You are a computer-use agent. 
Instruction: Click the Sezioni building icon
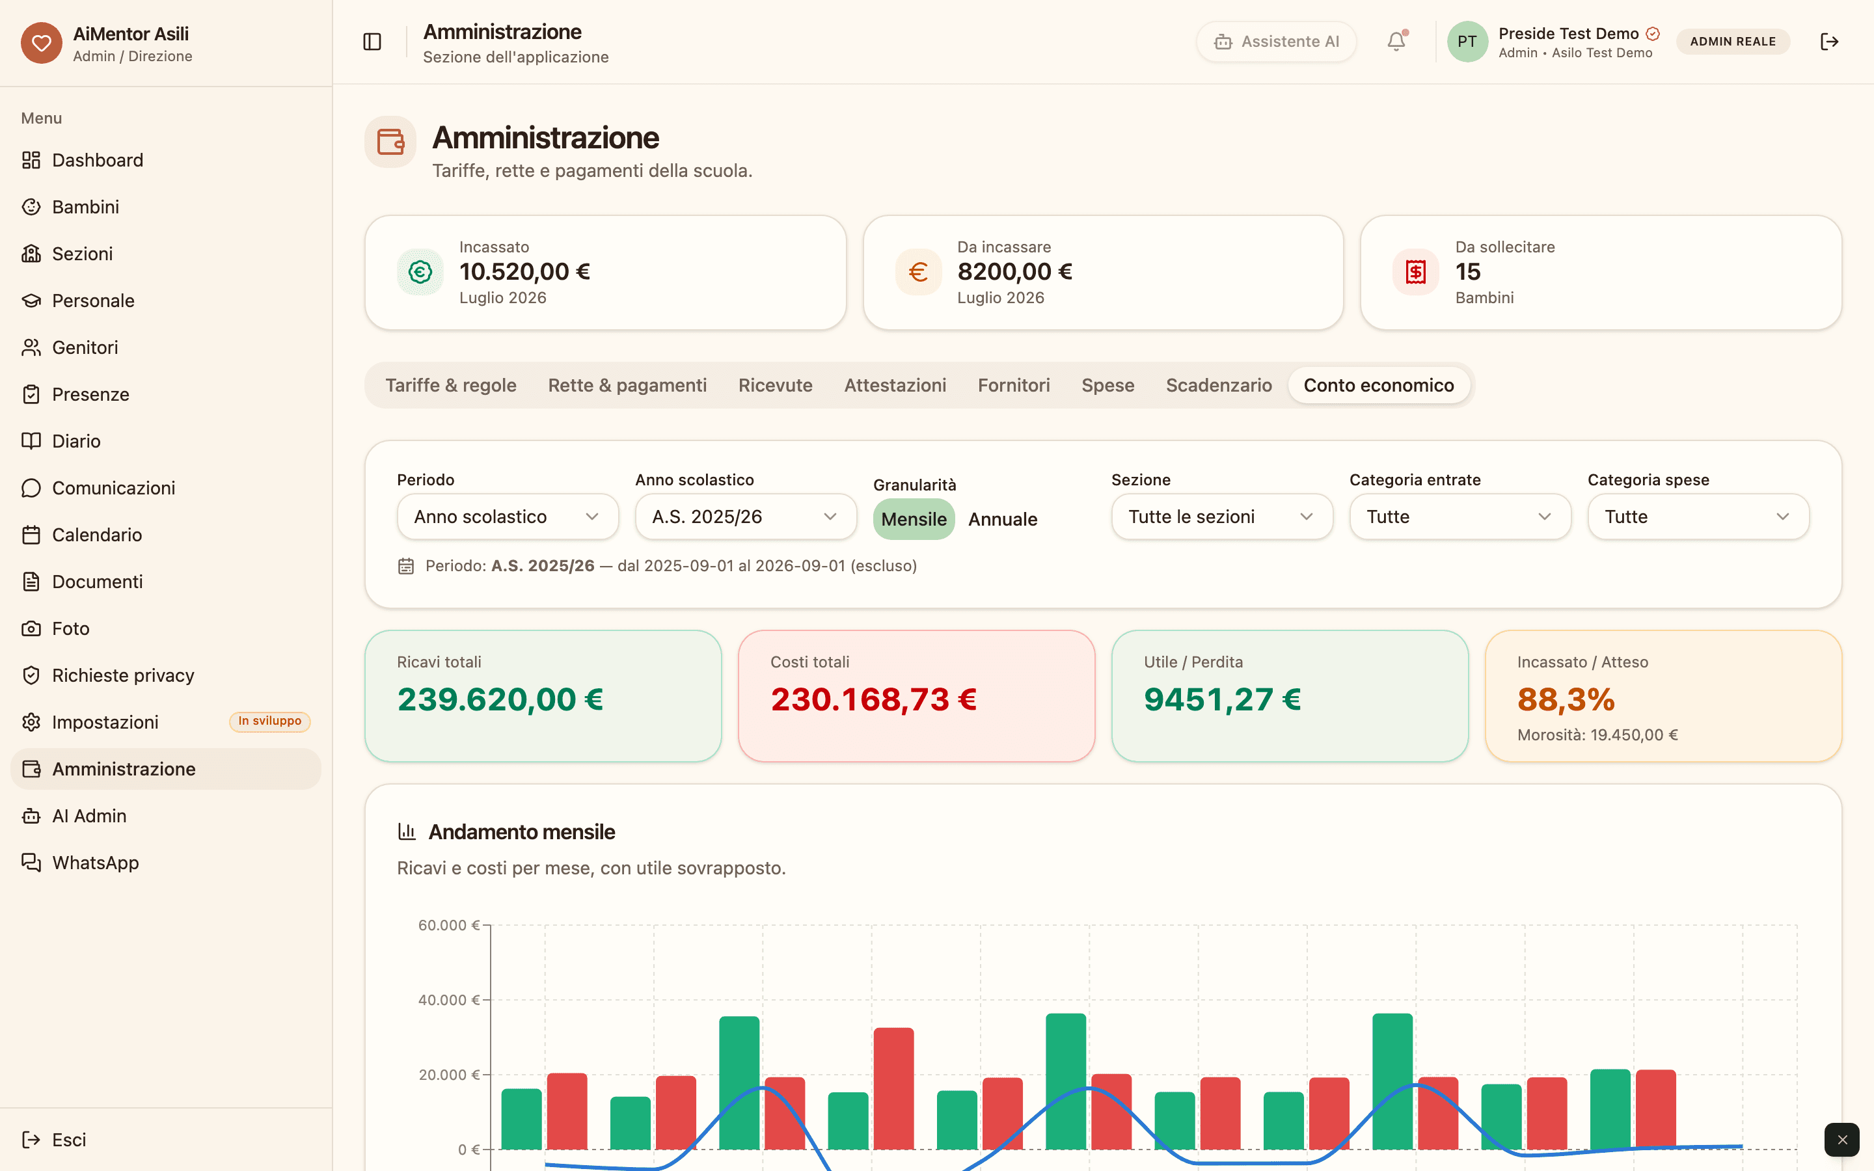click(31, 254)
